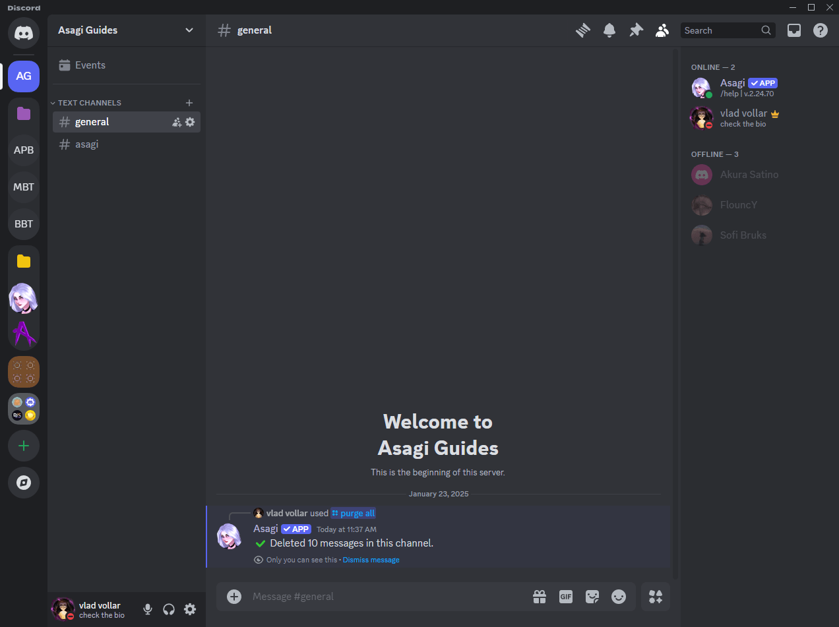Image resolution: width=839 pixels, height=627 pixels.
Task: Open the Help question mark icon
Action: coord(821,30)
